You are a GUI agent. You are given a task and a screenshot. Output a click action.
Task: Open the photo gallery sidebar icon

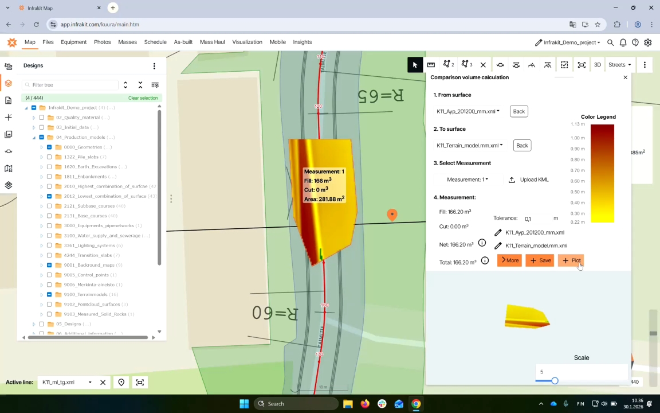click(x=8, y=134)
